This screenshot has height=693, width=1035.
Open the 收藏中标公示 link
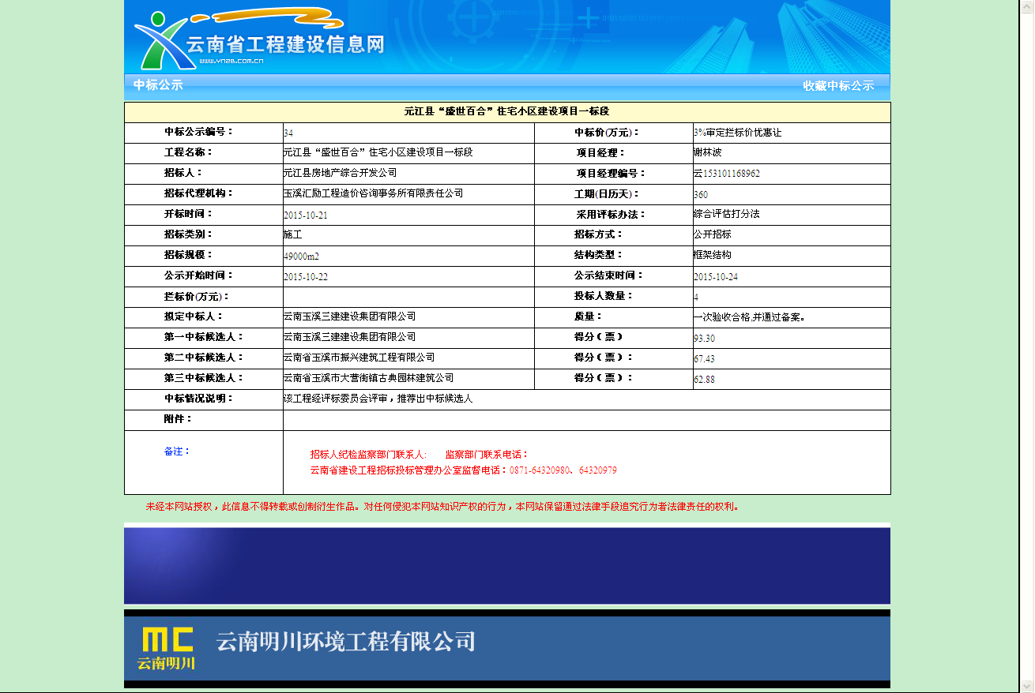point(838,86)
